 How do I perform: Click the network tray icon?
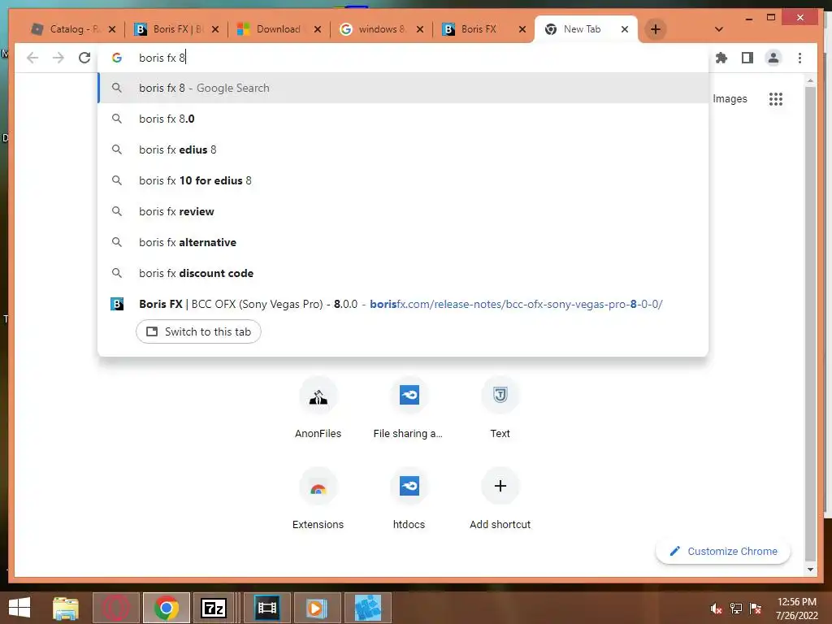[736, 609]
